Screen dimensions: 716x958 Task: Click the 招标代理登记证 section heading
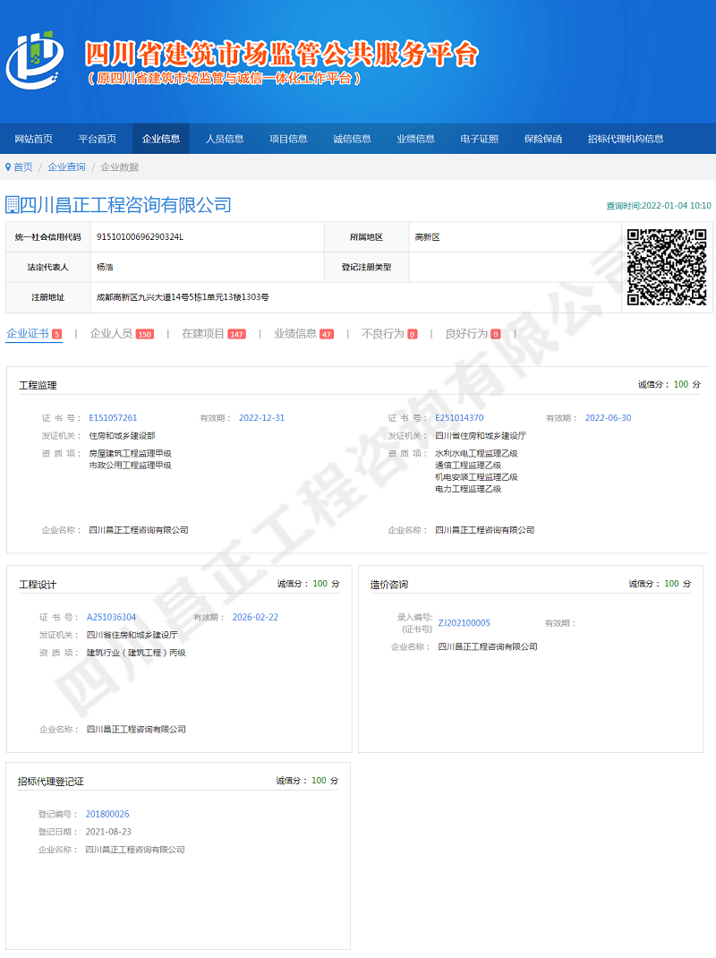click(51, 782)
